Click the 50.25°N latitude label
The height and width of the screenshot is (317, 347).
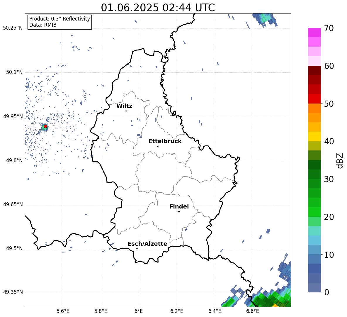coord(13,28)
